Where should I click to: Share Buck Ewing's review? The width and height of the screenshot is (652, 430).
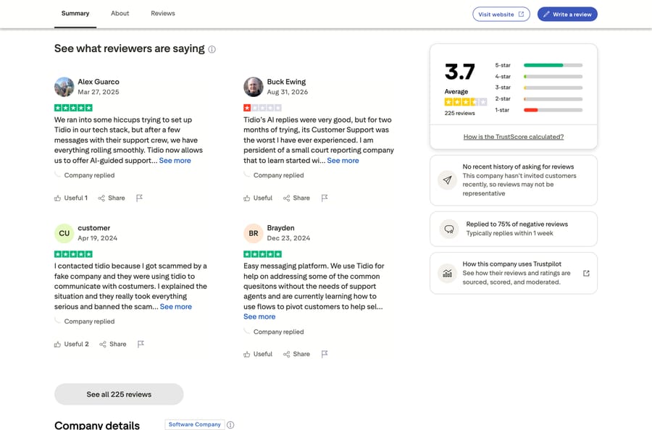click(x=296, y=198)
